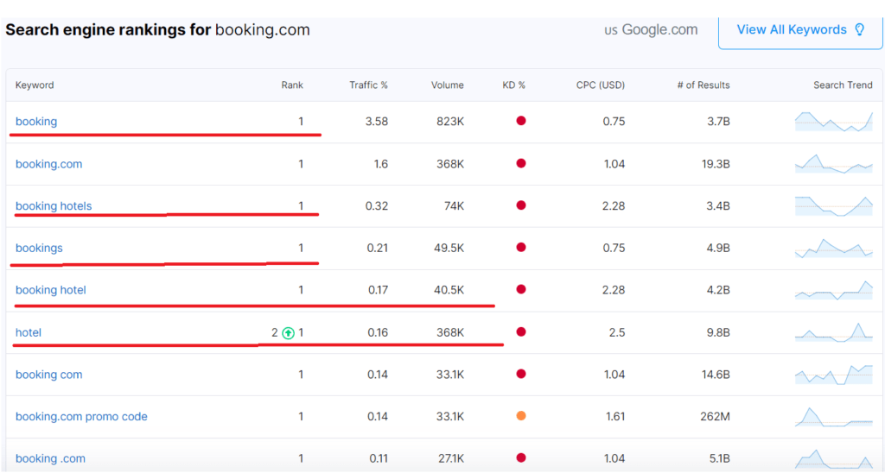Click the 823K volume value
Viewport: 885px width, 473px height.
pos(449,121)
